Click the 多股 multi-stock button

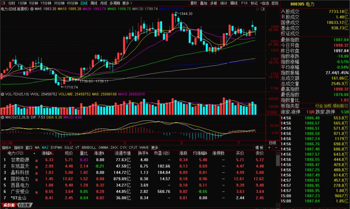pyautogui.click(x=214, y=3)
